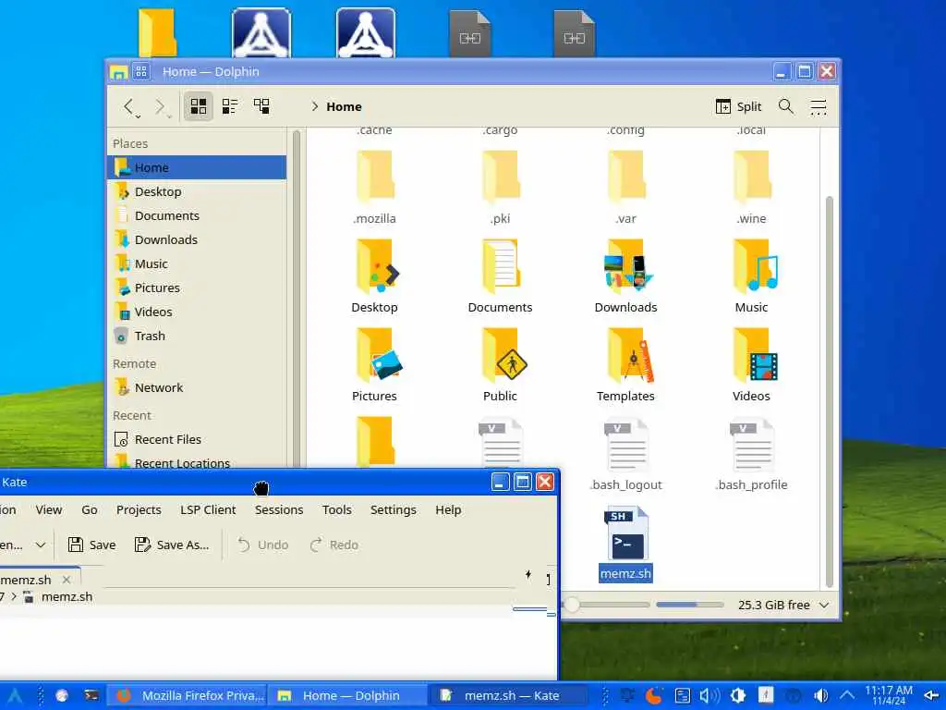Viewport: 946px width, 710px height.
Task: Open Dolphin's hamburger menu
Action: pos(819,107)
